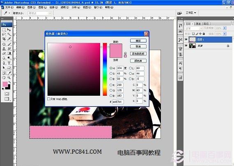The height and width of the screenshot is (166, 234).
Task: Toggle Quick Mask mode in toolbox
Action: pyautogui.click(x=7, y=94)
